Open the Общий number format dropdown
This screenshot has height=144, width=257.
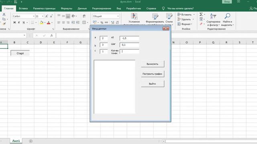point(118,16)
